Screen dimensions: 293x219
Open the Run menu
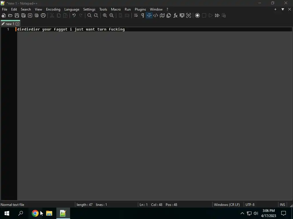[128, 9]
